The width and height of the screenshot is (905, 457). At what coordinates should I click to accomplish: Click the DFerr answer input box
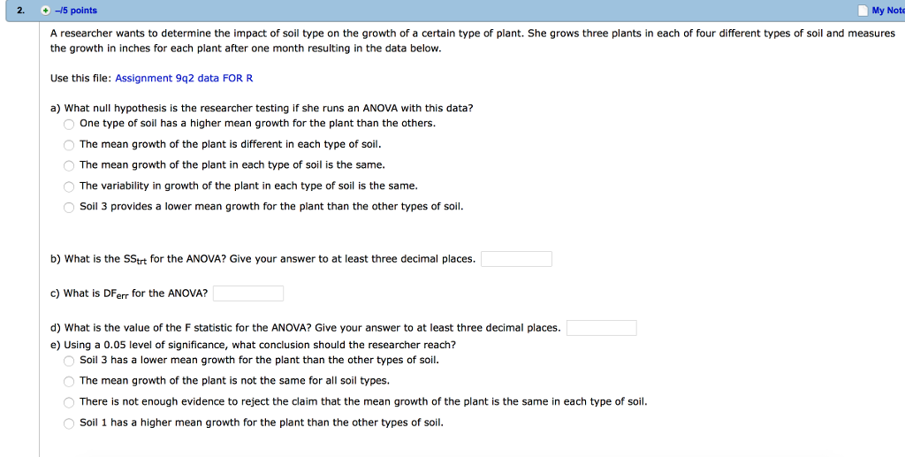(248, 293)
